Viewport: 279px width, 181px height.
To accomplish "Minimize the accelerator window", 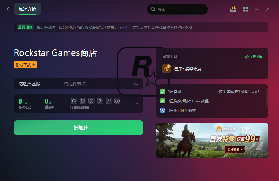I will [x=256, y=9].
